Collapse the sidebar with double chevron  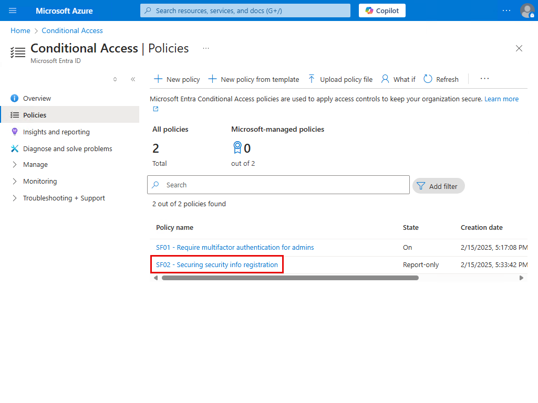pyautogui.click(x=133, y=79)
